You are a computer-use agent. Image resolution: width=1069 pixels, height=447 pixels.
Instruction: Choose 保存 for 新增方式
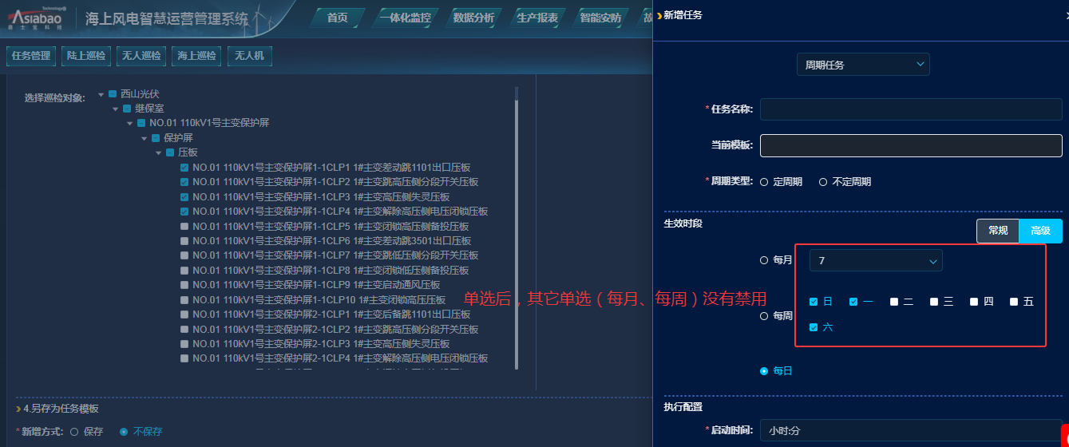pos(74,432)
